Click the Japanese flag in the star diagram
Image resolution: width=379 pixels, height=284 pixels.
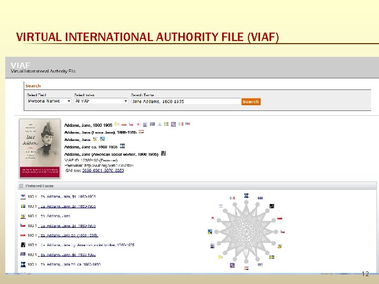pyautogui.click(x=213, y=218)
